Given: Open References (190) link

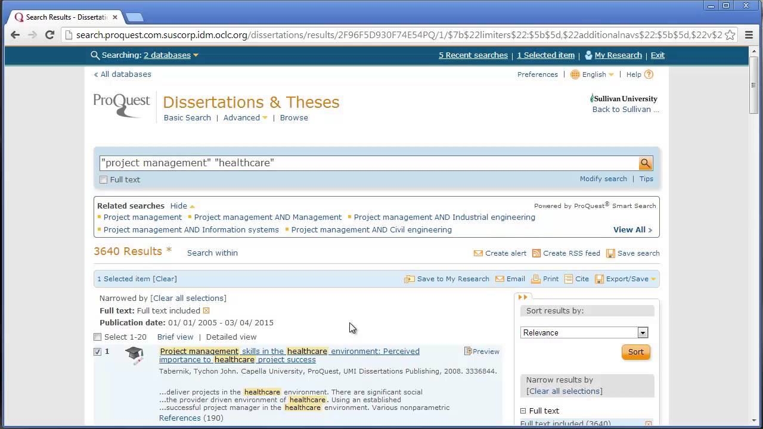Looking at the screenshot, I should click(x=191, y=418).
